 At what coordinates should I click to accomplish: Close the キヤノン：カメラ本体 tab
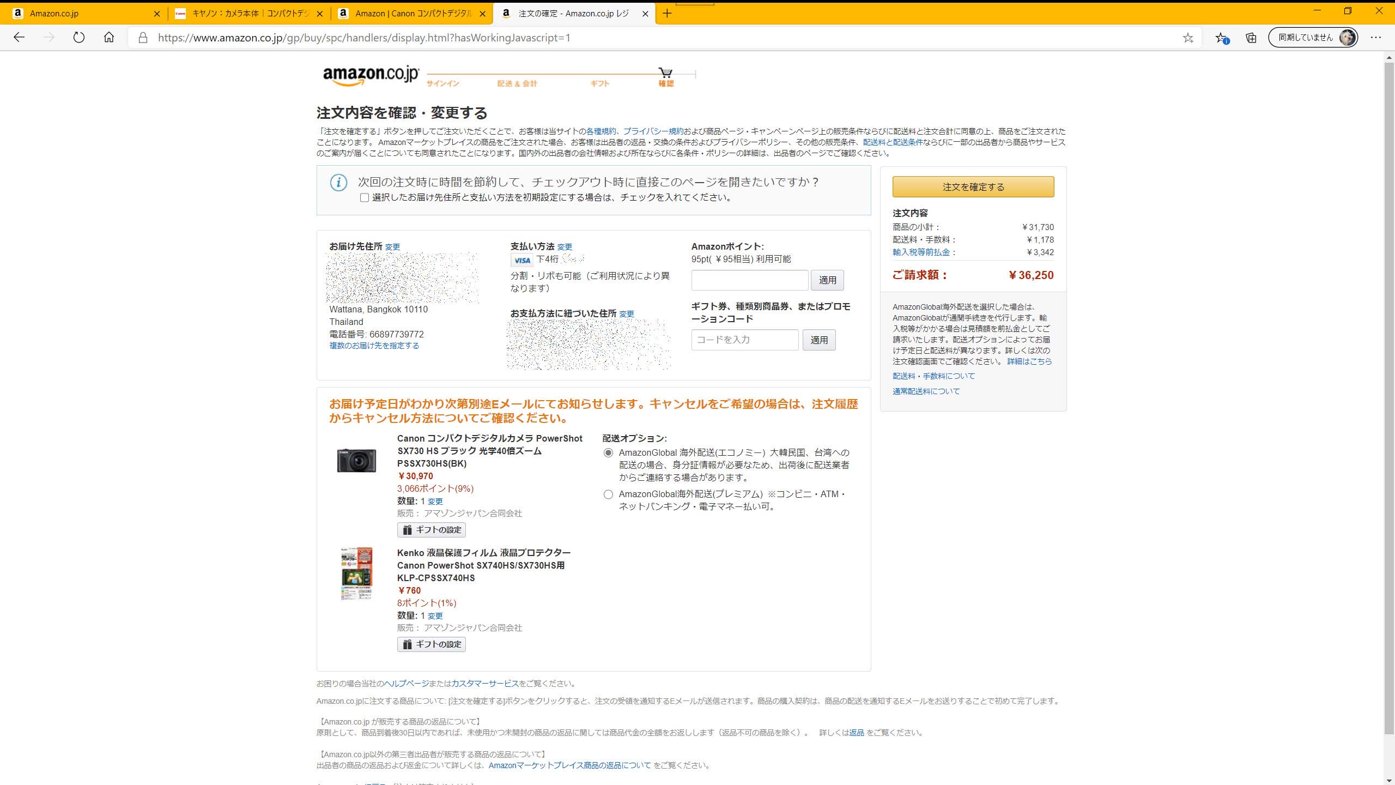tap(319, 14)
